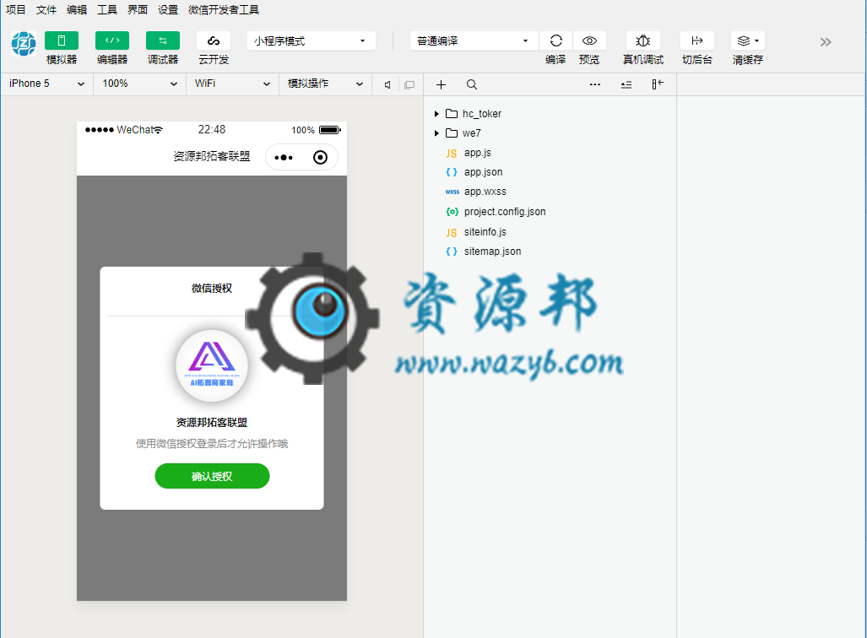Open the WiFi network dropdown

(x=232, y=84)
